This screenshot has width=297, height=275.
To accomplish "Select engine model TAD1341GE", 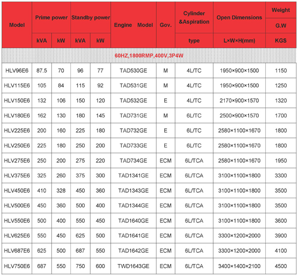I will tap(133, 175).
